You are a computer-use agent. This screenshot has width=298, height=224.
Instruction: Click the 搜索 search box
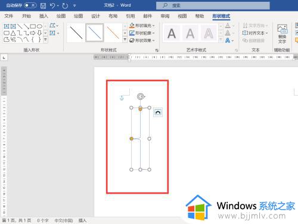pyautogui.click(x=213, y=5)
